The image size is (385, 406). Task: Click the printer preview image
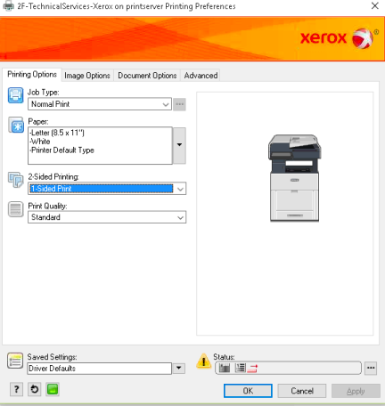point(294,177)
